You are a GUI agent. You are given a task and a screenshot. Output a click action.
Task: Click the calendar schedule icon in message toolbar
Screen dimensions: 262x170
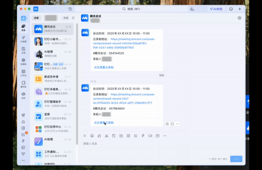(x=128, y=136)
